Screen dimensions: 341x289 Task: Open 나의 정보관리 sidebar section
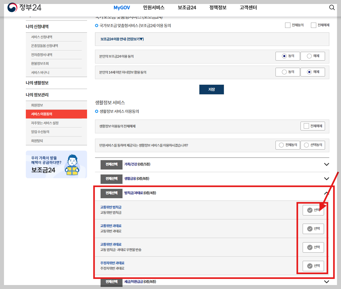pyautogui.click(x=37, y=95)
